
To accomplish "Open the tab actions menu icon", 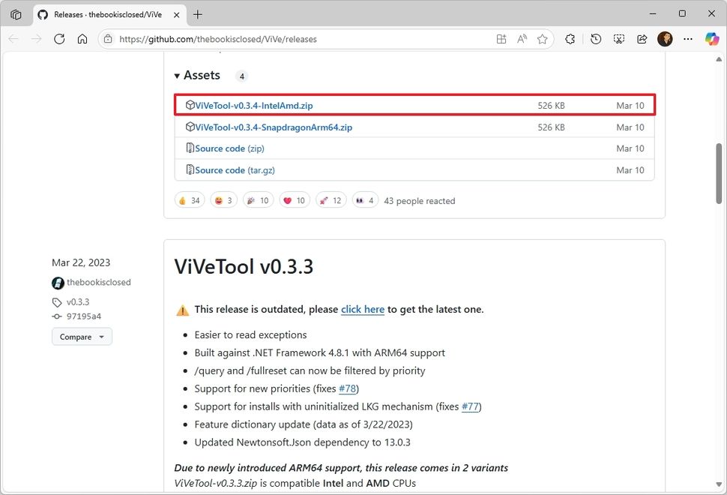I will point(16,14).
